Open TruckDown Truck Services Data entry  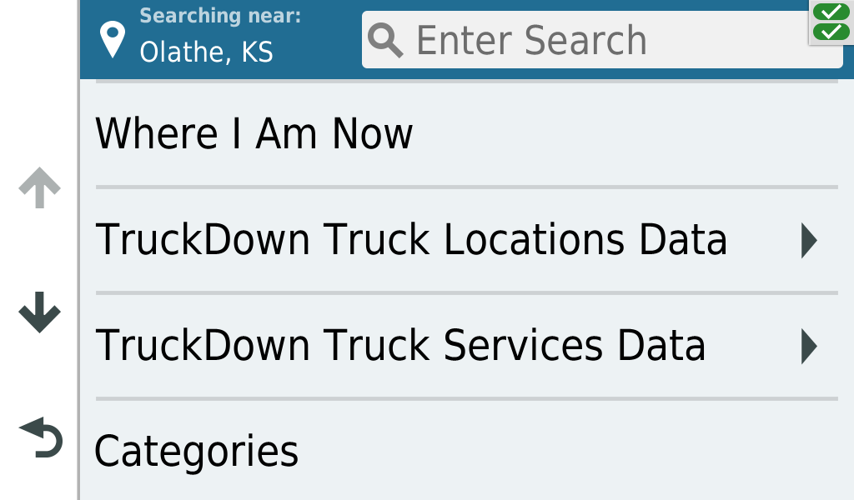coord(467,346)
